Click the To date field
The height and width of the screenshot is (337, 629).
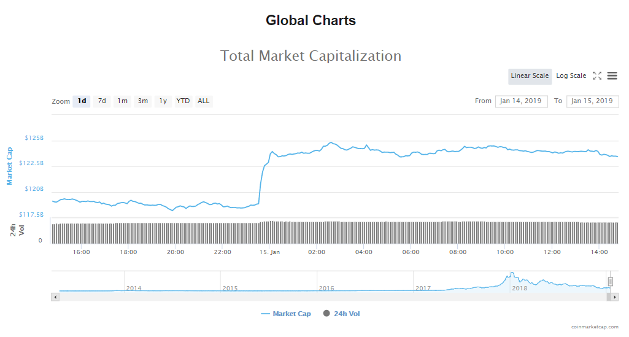coord(592,101)
